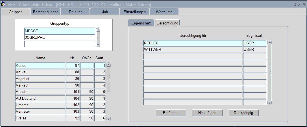Click the TRex application icon in title bar
Screen dimensions: 307x127
(x=3, y=4)
